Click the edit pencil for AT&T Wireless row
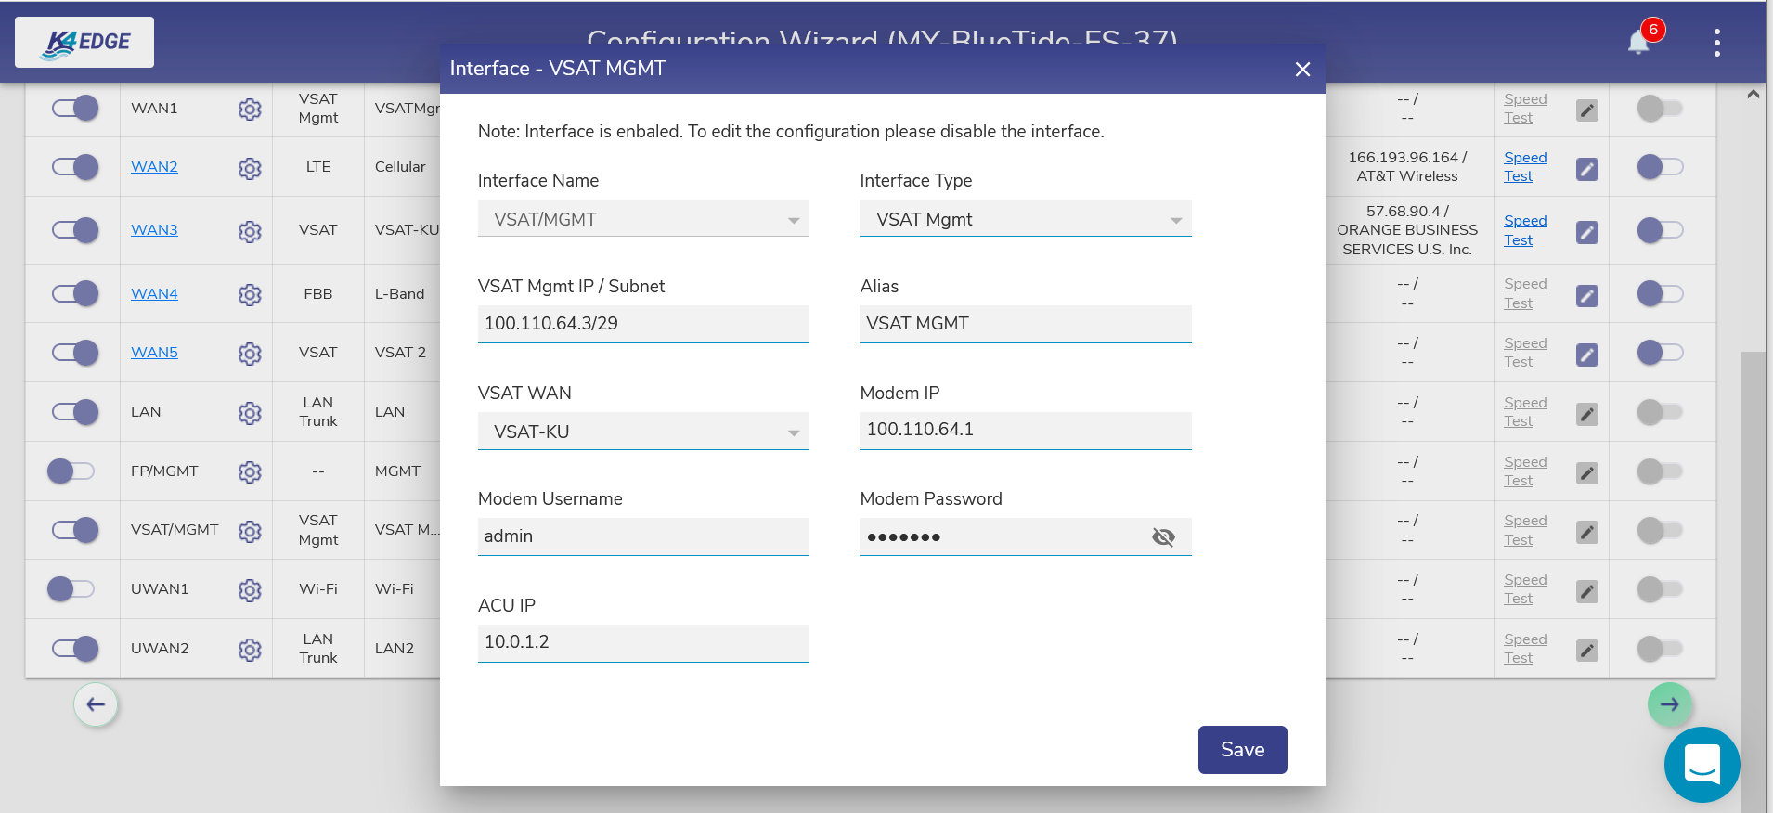 click(x=1587, y=169)
